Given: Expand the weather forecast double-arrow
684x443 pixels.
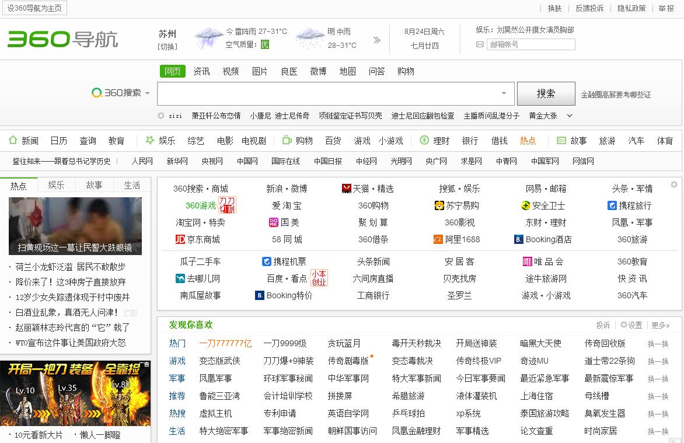Looking at the screenshot, I should click(x=376, y=40).
